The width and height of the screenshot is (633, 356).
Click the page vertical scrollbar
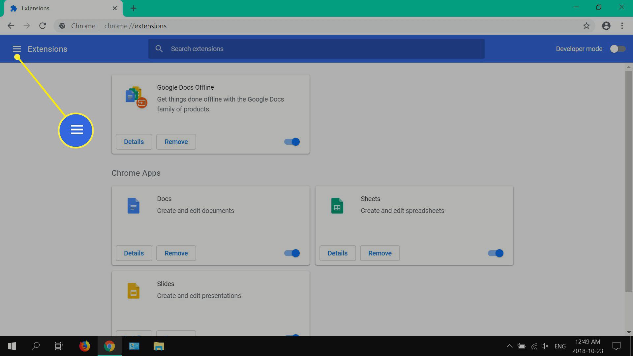pos(629,181)
